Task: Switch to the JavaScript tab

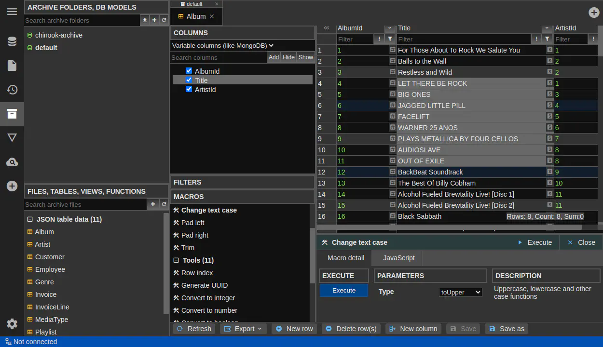Action: click(398, 258)
